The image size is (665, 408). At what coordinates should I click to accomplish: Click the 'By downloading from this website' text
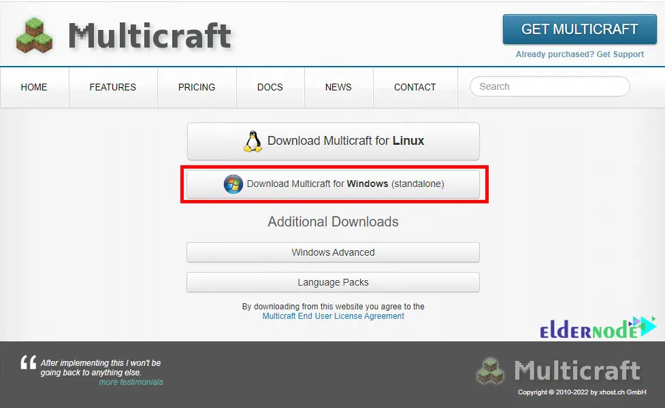click(x=334, y=306)
